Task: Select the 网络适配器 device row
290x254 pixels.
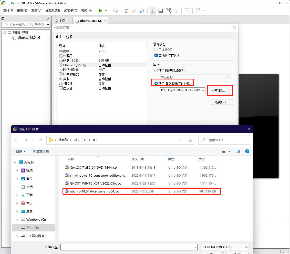Action: coord(102,70)
